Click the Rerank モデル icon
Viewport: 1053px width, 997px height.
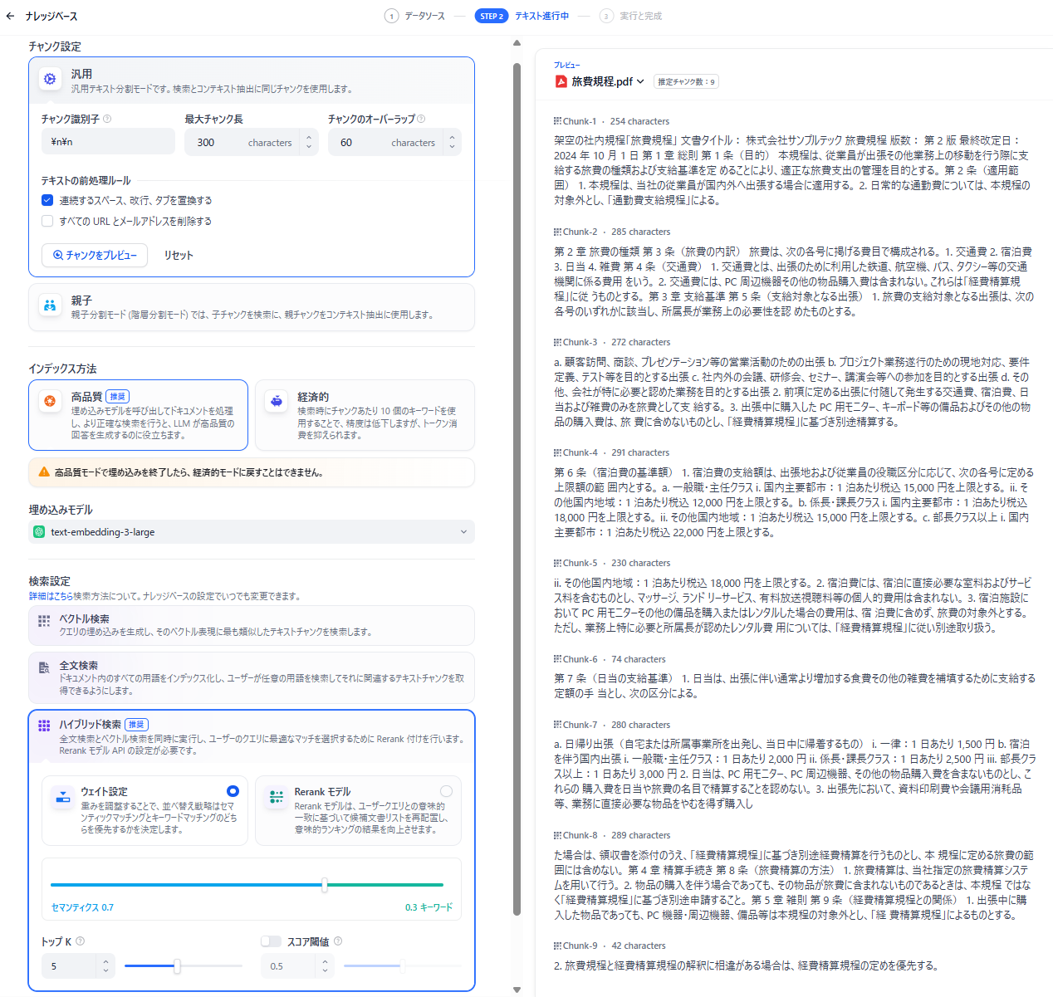276,798
